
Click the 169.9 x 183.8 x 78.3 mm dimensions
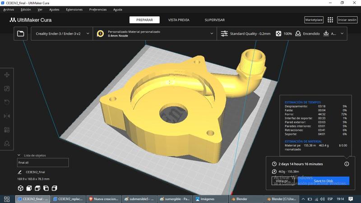pyautogui.click(x=33, y=179)
